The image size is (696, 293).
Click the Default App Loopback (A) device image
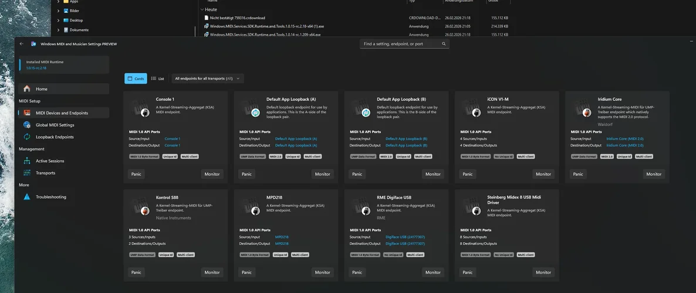251,108
